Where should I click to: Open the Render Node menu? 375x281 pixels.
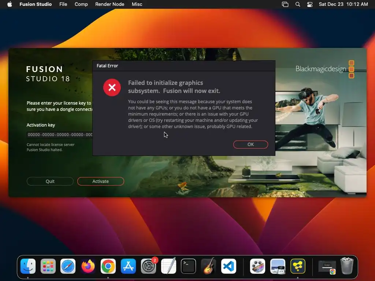pos(109,4)
